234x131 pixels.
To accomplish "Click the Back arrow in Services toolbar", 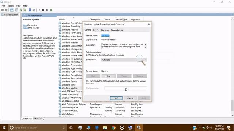I will 2,10.
